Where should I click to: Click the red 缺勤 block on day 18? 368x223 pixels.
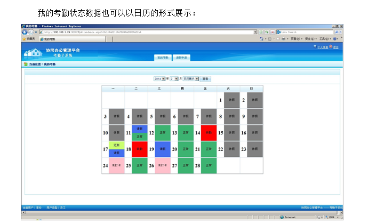coord(140,149)
